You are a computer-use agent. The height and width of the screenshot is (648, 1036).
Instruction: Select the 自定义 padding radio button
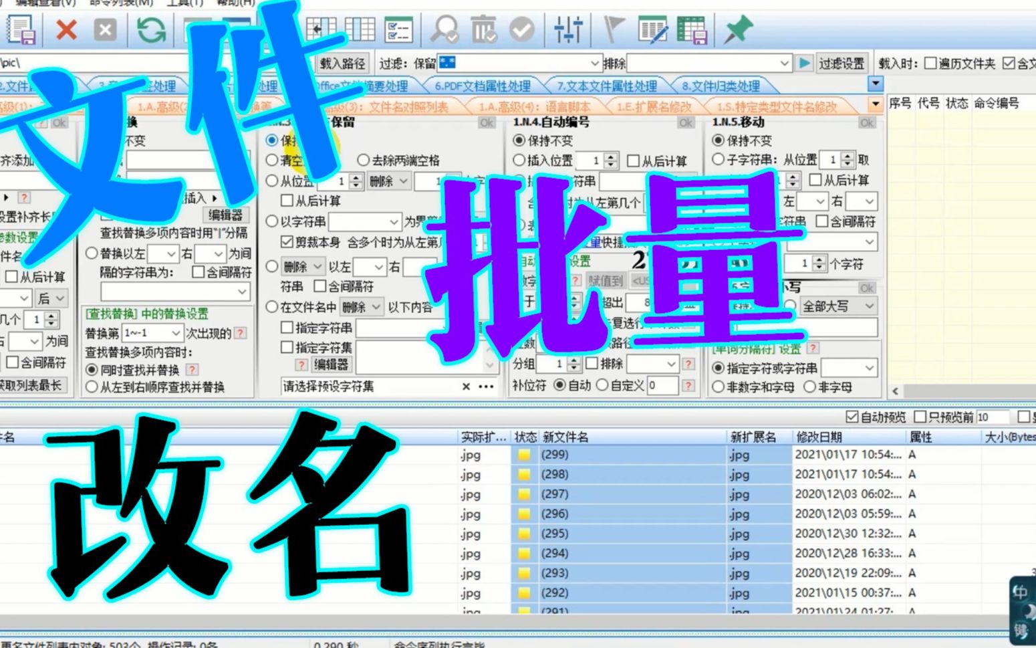[x=602, y=385]
